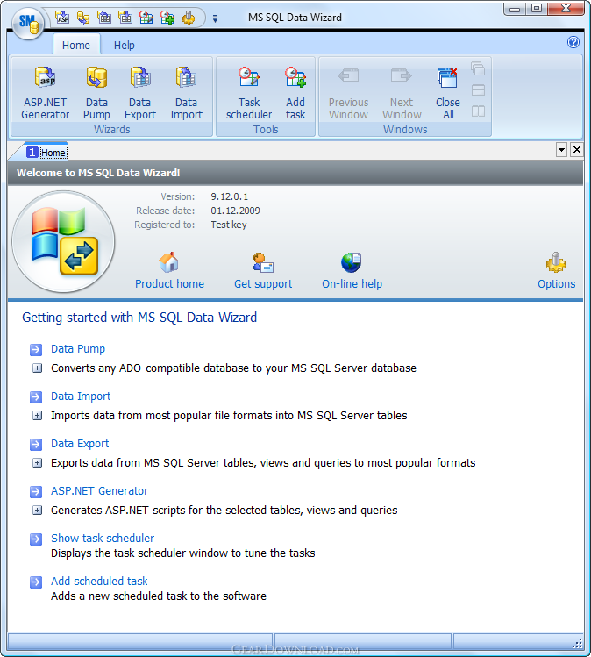Click the cascade windows icon

tap(478, 68)
